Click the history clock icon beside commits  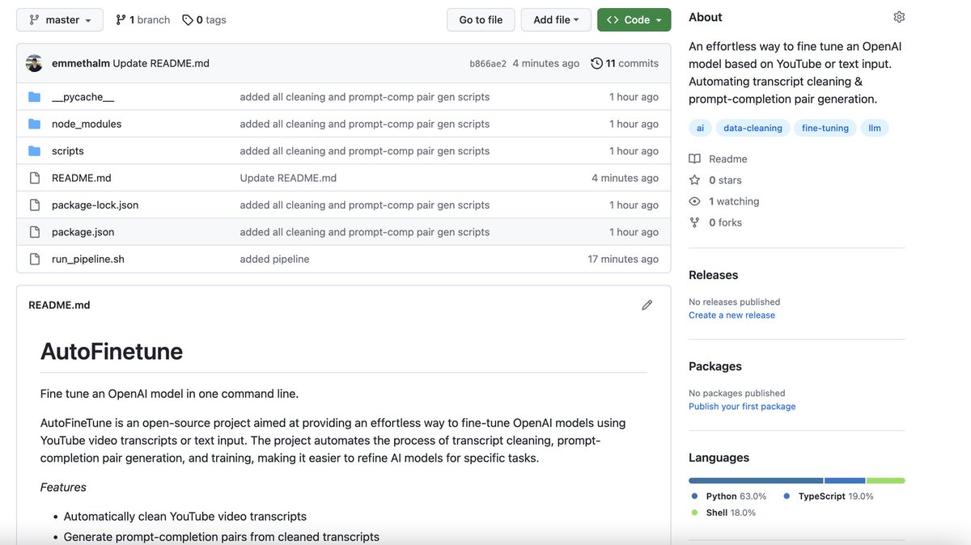pyautogui.click(x=596, y=63)
